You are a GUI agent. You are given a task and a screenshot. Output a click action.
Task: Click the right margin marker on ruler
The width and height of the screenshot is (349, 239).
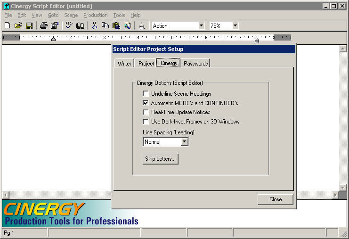pyautogui.click(x=257, y=40)
